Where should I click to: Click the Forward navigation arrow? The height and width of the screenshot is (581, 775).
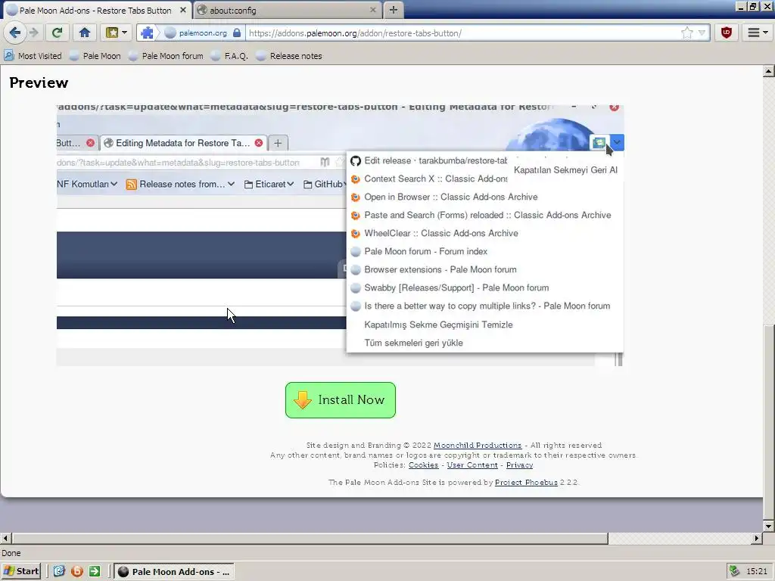pos(33,33)
